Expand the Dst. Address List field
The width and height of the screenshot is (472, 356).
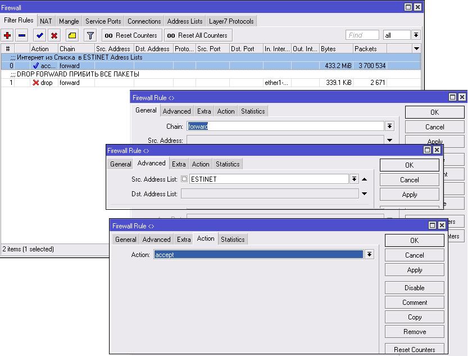(x=365, y=193)
